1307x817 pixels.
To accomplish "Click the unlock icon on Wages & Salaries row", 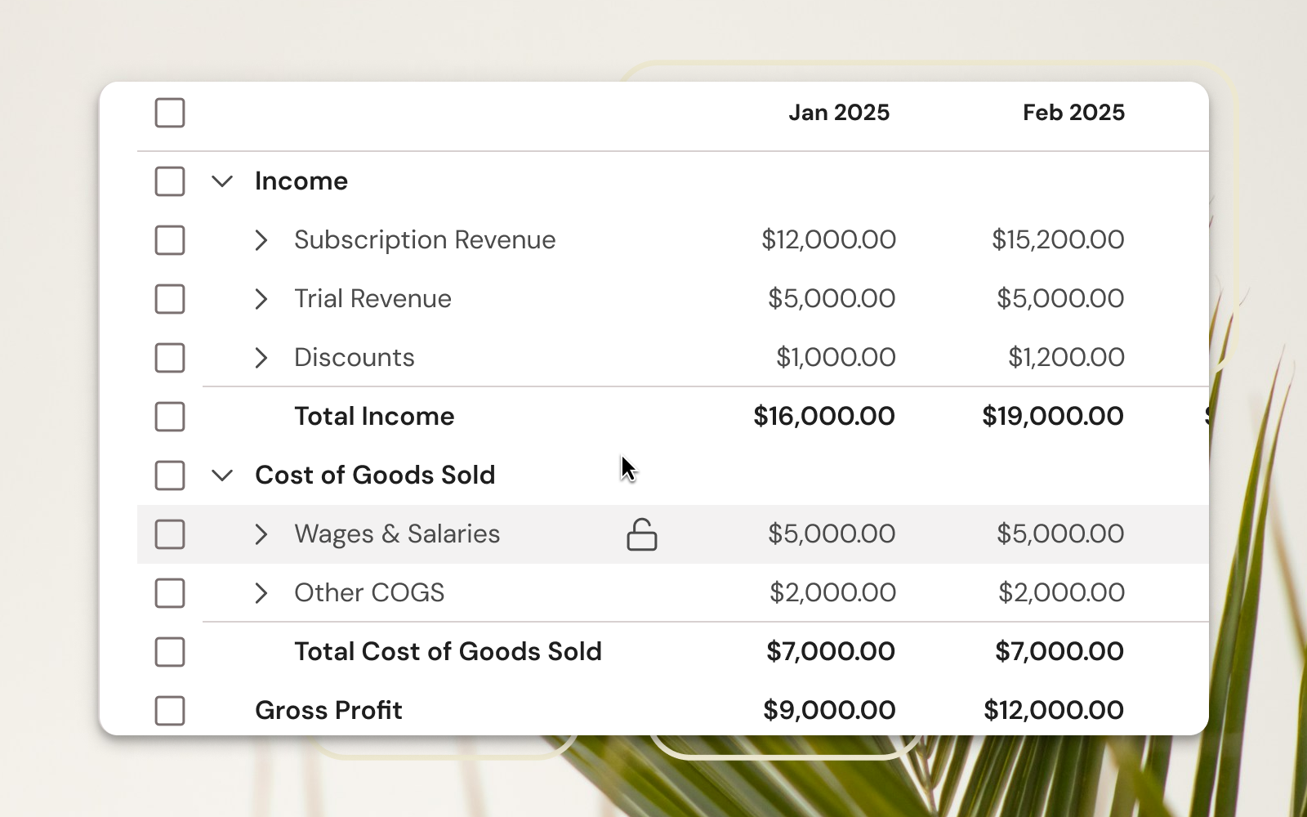I will (641, 535).
